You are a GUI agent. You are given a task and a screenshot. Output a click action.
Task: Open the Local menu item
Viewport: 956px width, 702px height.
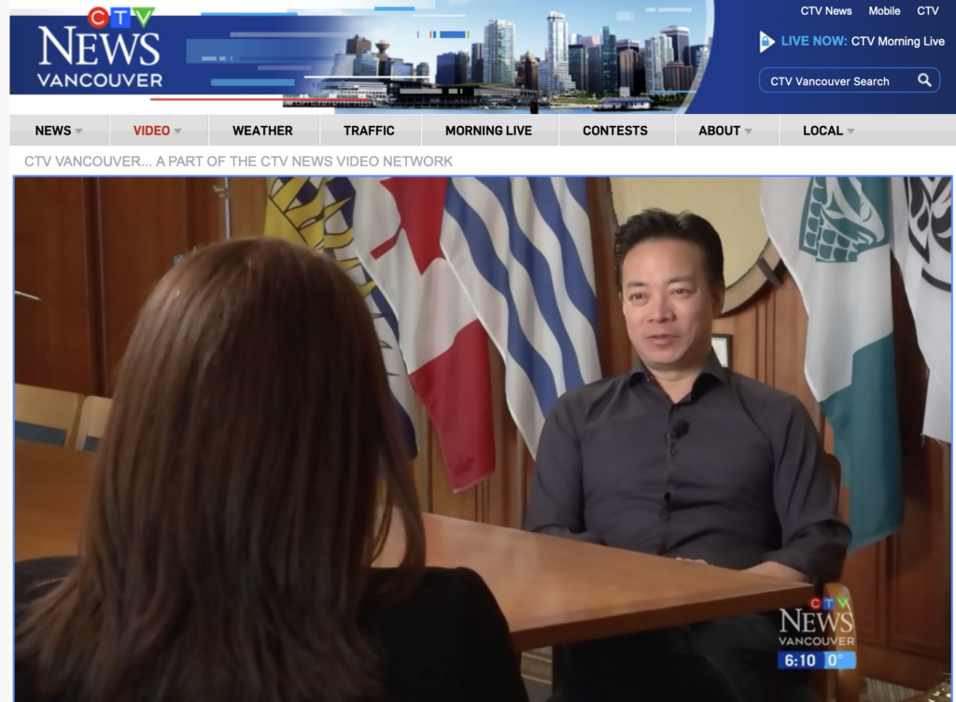(822, 131)
